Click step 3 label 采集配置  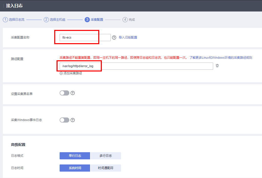pyautogui.click(x=97, y=20)
